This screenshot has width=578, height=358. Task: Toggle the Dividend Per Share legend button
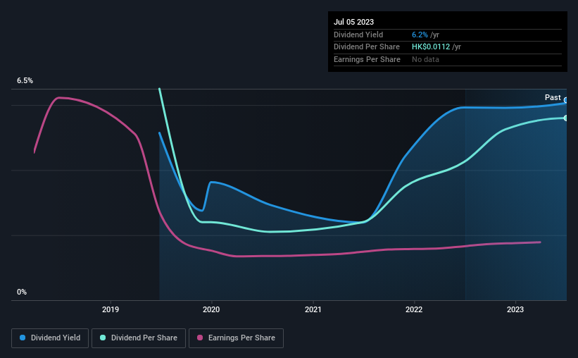coord(139,338)
